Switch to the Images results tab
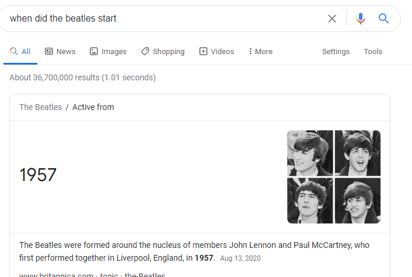412x277 pixels. click(x=114, y=51)
